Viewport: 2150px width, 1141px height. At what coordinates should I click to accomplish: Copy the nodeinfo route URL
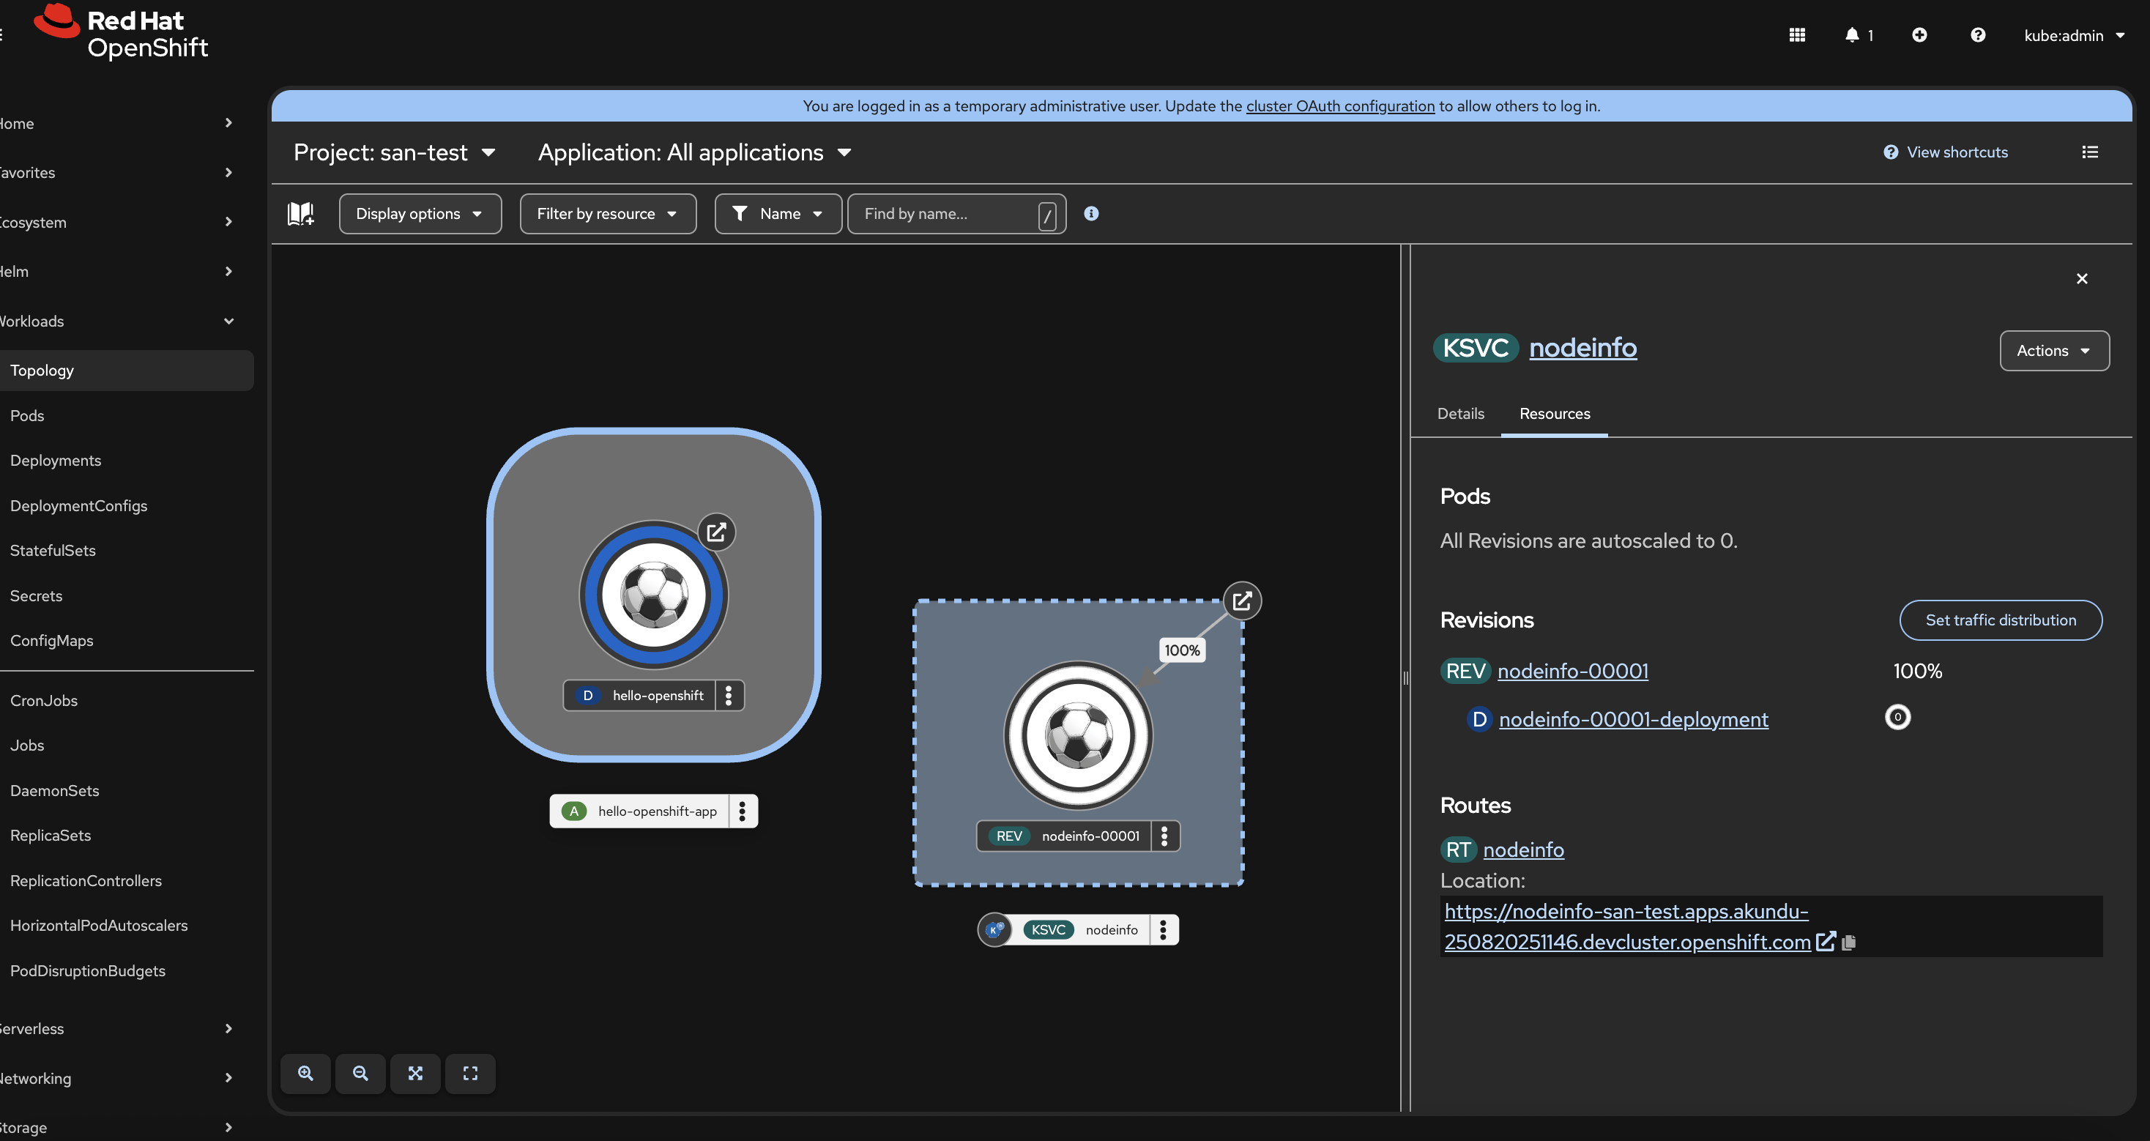[1849, 942]
